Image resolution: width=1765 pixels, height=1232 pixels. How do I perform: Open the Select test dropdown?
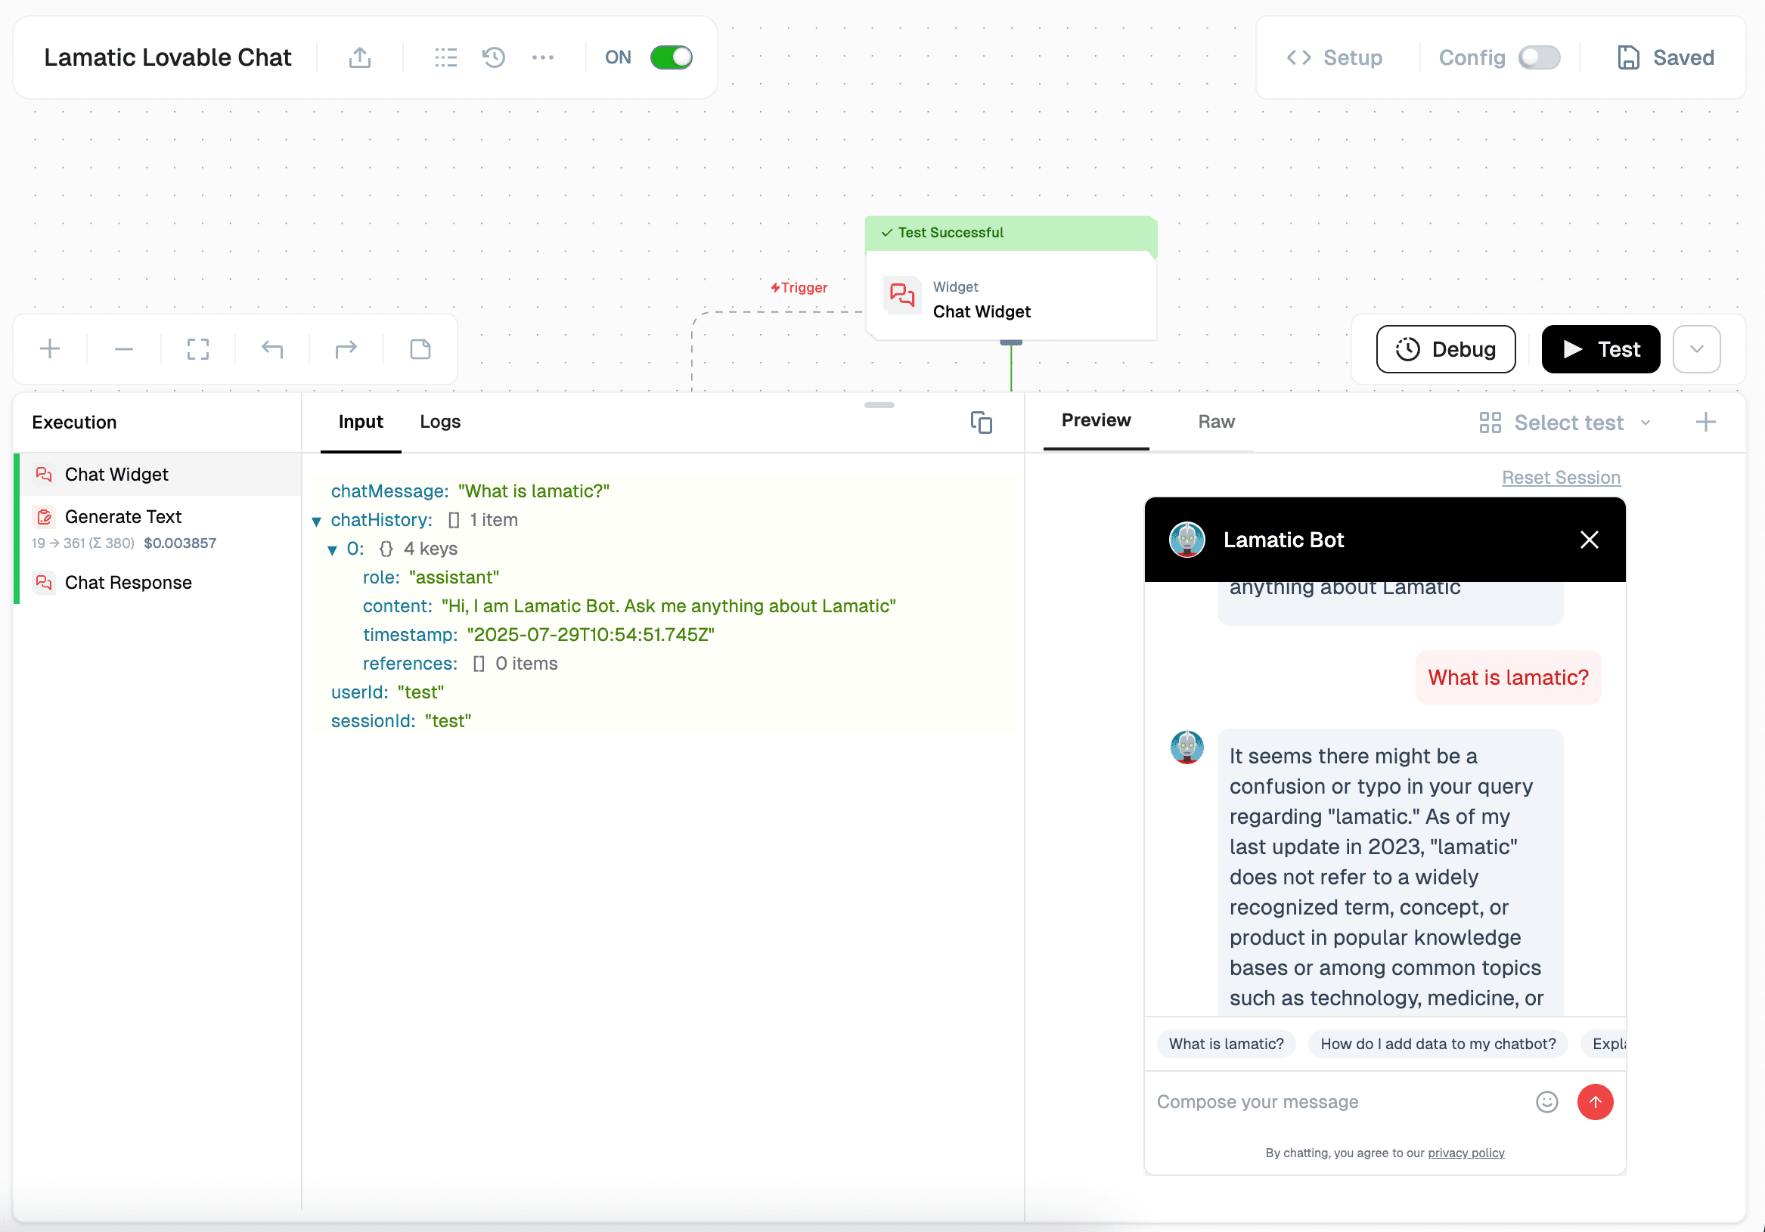point(1567,423)
